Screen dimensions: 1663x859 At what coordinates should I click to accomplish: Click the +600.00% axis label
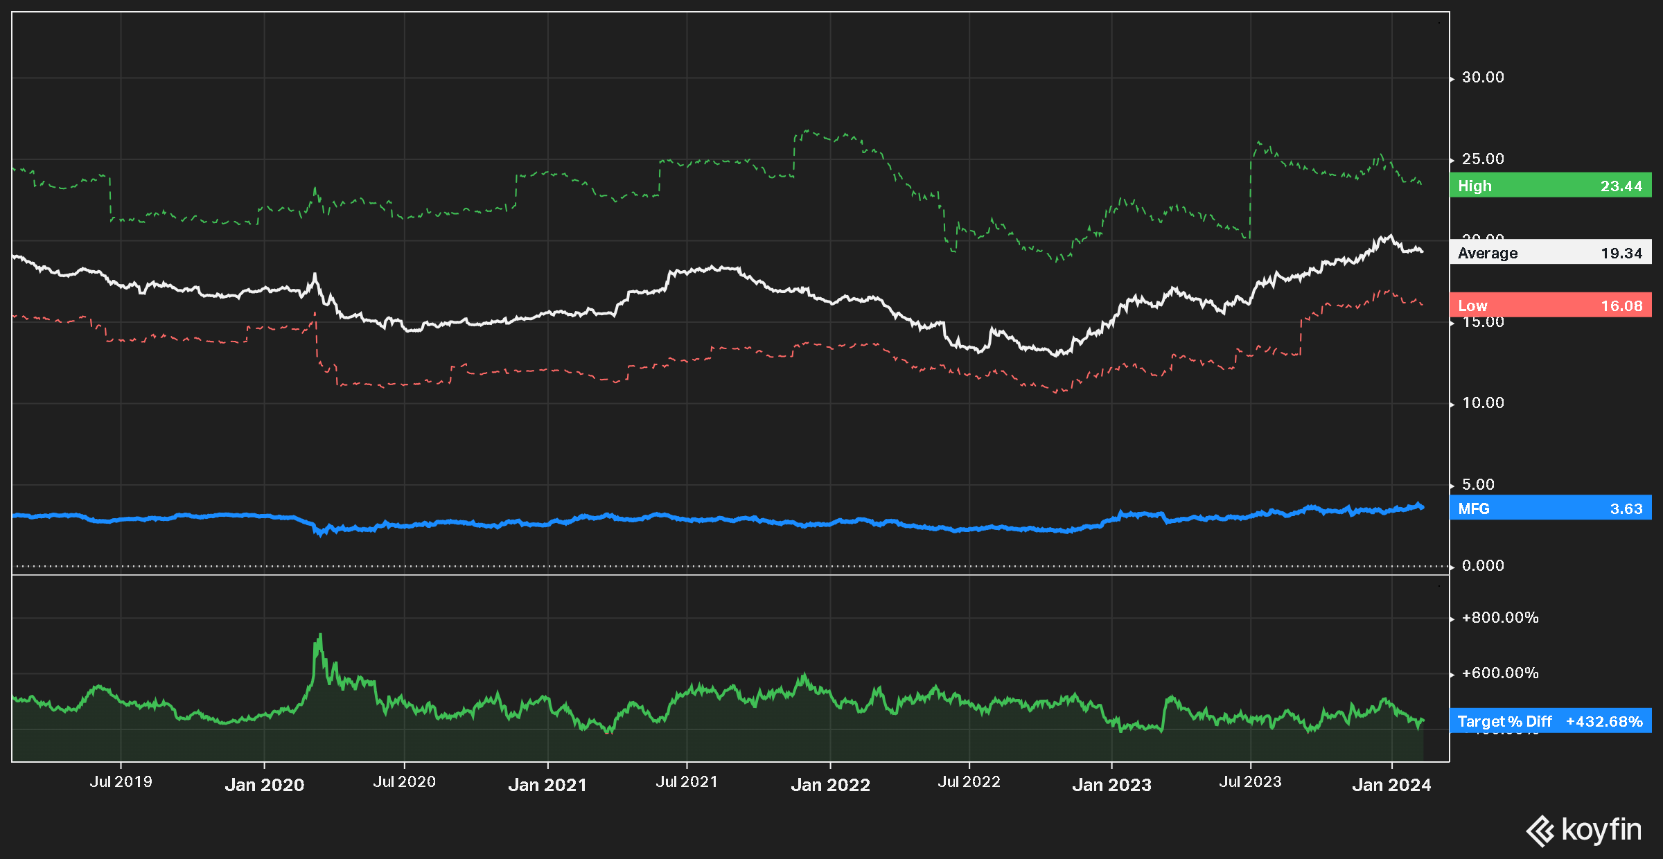(x=1499, y=673)
